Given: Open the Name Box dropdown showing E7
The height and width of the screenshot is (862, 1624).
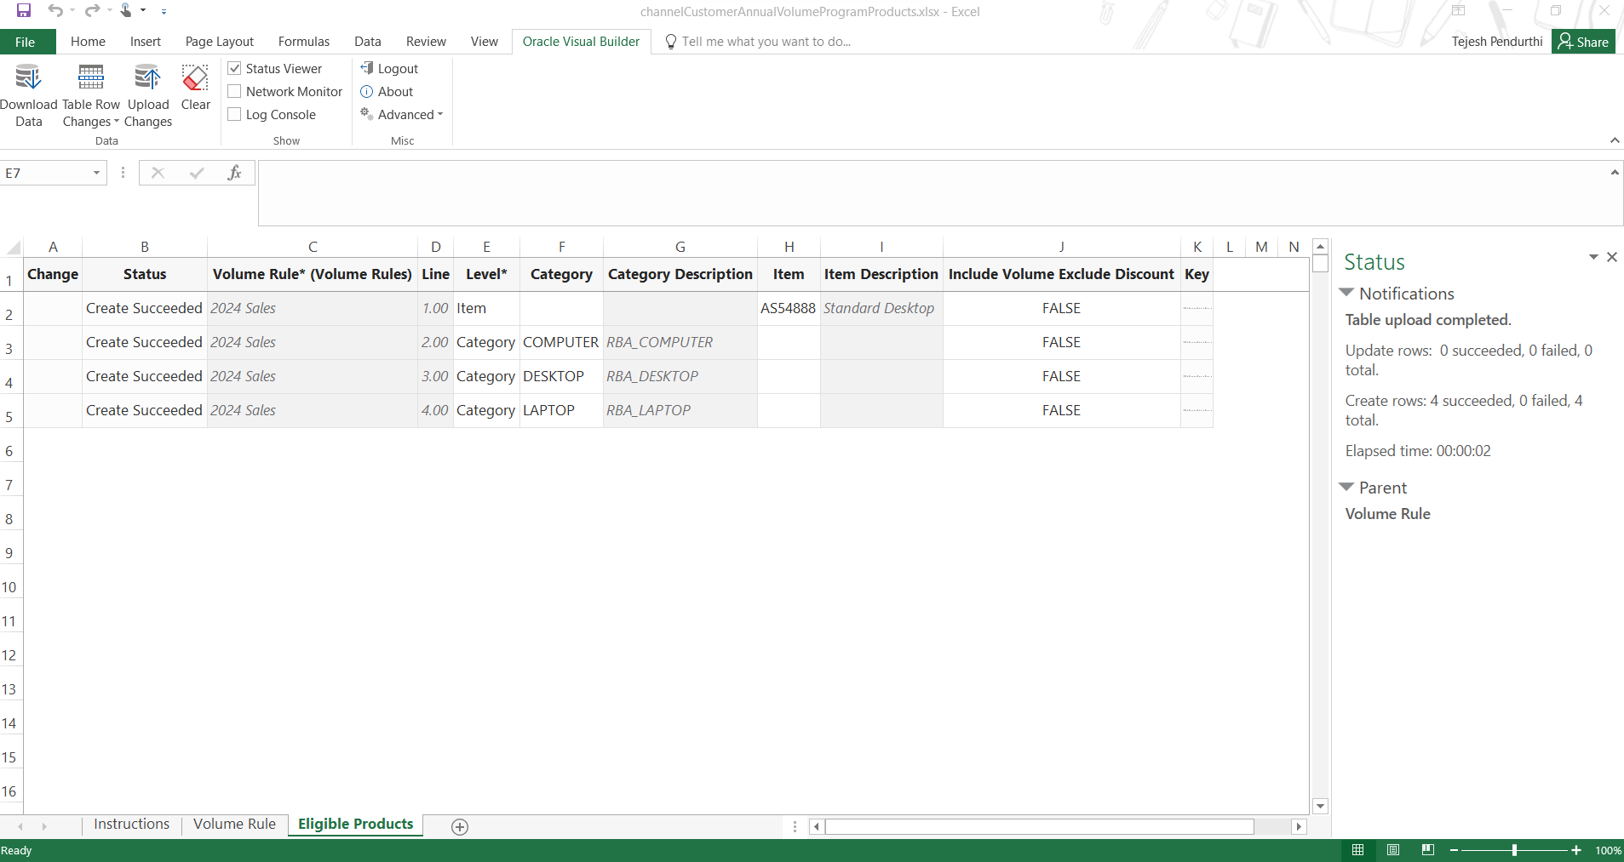Looking at the screenshot, I should pyautogui.click(x=95, y=173).
